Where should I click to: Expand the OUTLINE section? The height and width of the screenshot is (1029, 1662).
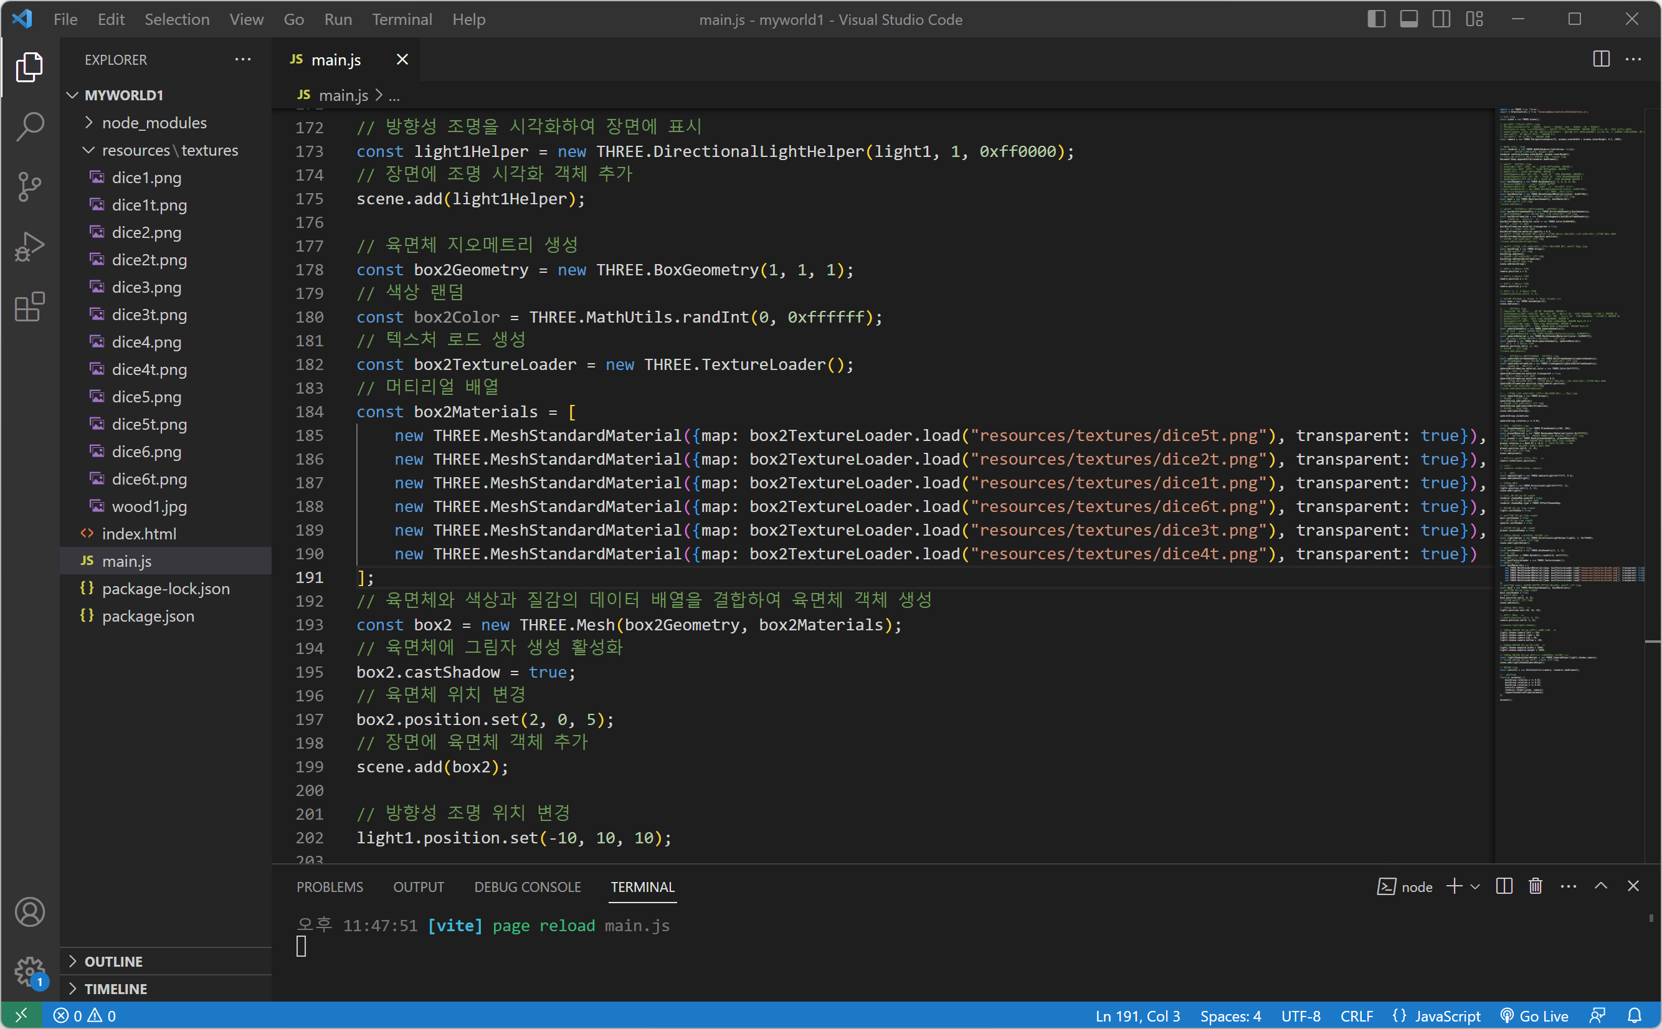pos(113,961)
